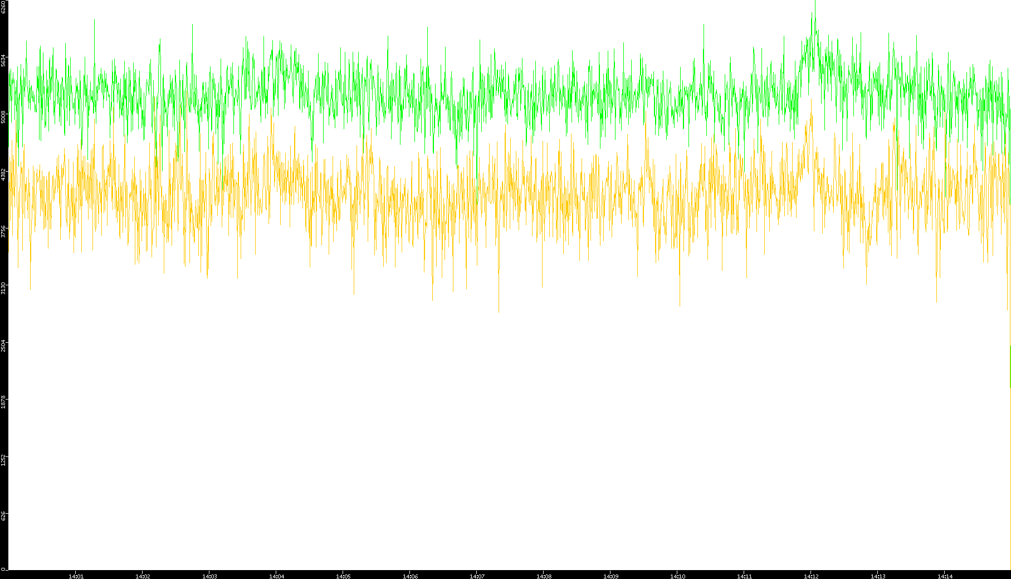Click the 1252 value axis label
Image resolution: width=1011 pixels, height=579 pixels.
click(4, 459)
